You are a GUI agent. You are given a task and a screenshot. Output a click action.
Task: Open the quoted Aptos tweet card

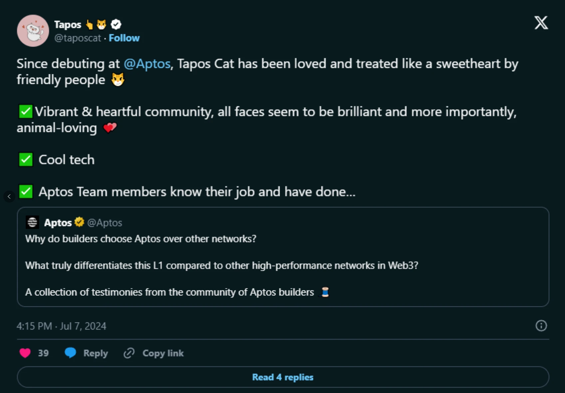pos(283,266)
